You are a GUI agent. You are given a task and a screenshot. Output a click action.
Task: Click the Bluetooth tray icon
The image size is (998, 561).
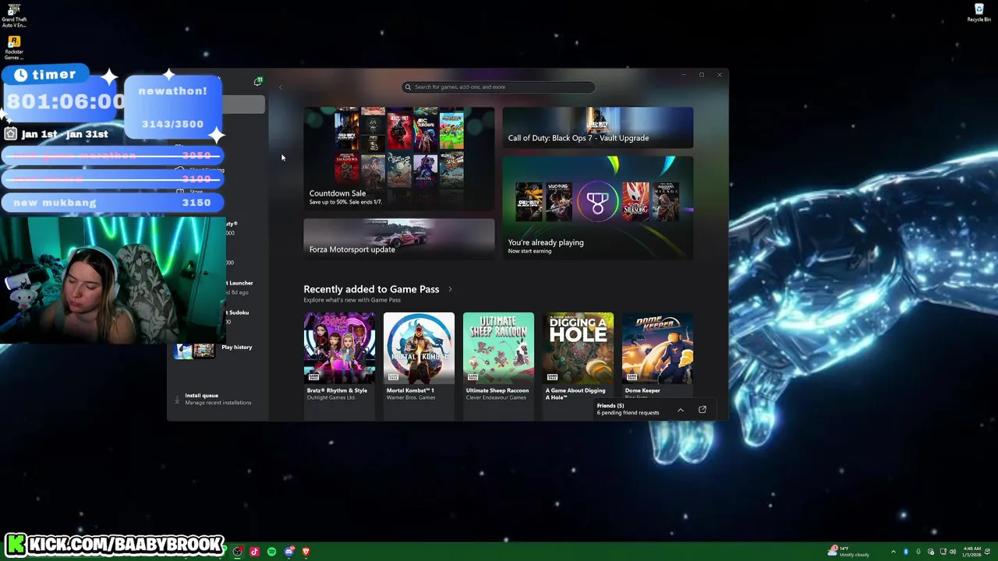[906, 552]
